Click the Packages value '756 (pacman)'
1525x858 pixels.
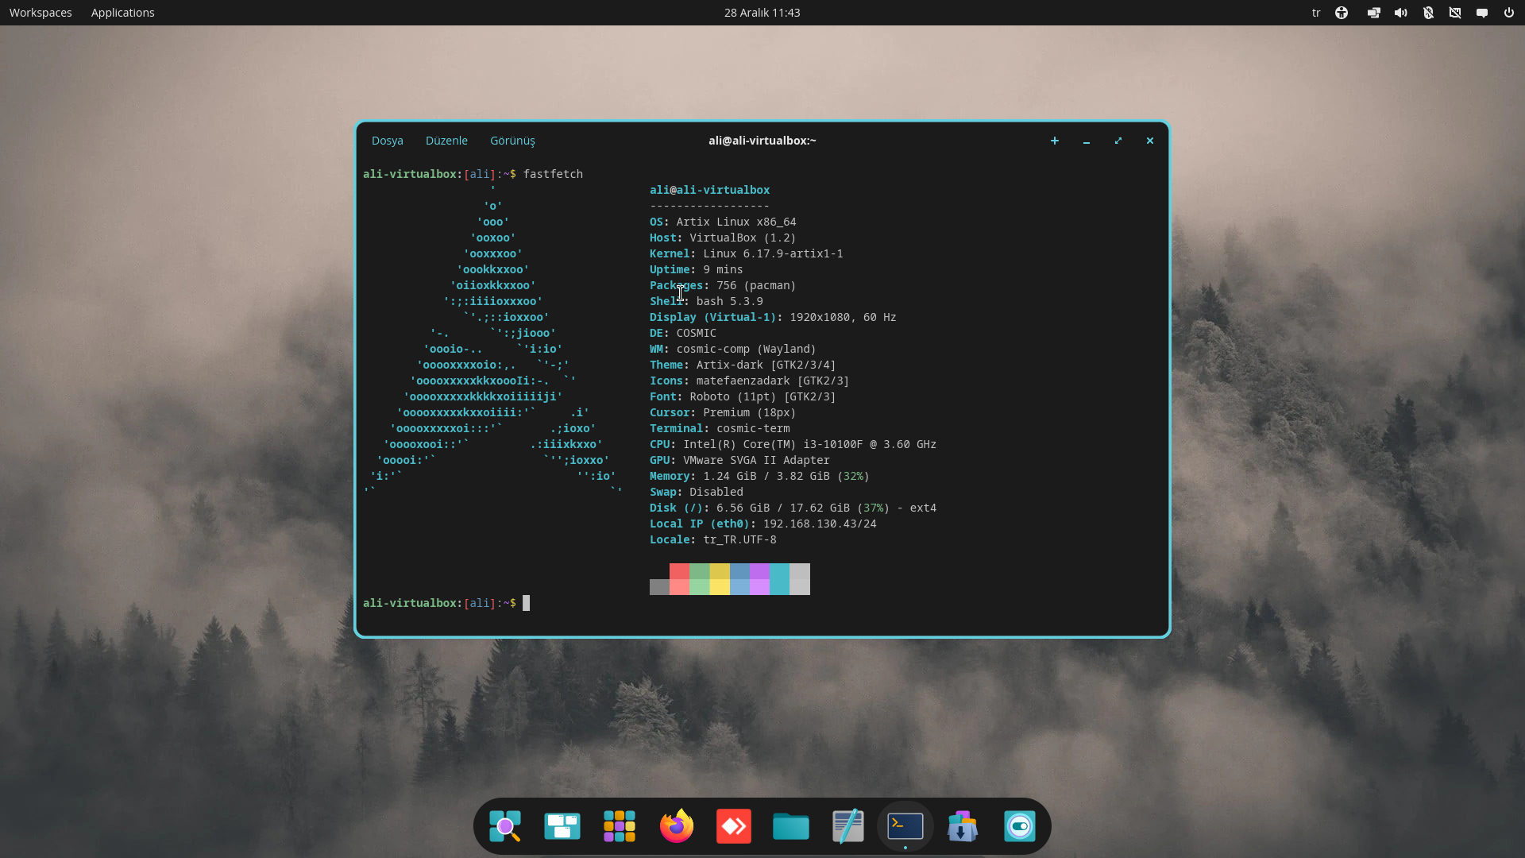coord(756,285)
